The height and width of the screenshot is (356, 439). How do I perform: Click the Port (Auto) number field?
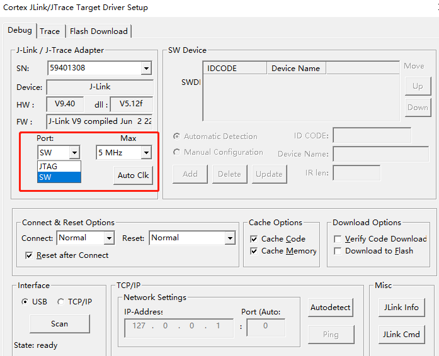[x=266, y=327]
